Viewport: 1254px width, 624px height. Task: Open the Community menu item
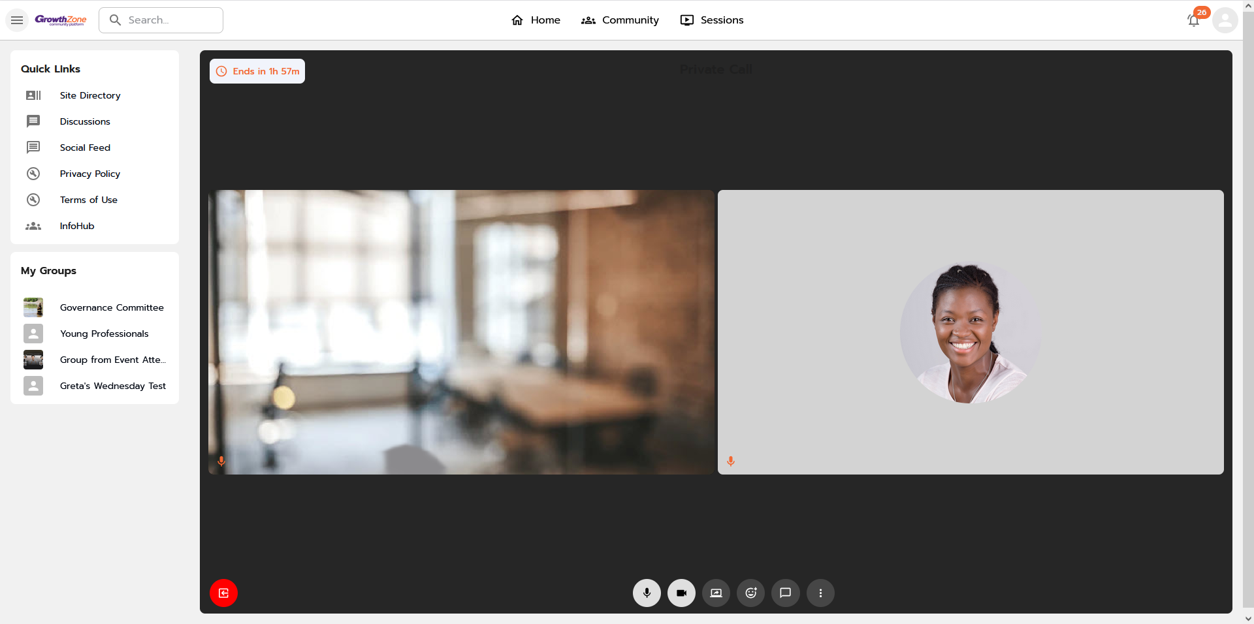pyautogui.click(x=620, y=20)
